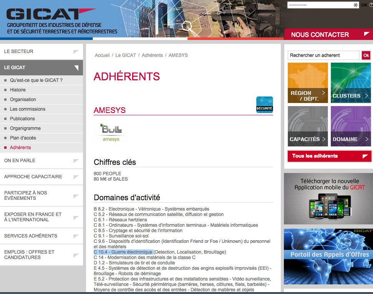This screenshot has width=373, height=294.
Task: Click the "800 PEOPLE" figure
Action: click(108, 174)
